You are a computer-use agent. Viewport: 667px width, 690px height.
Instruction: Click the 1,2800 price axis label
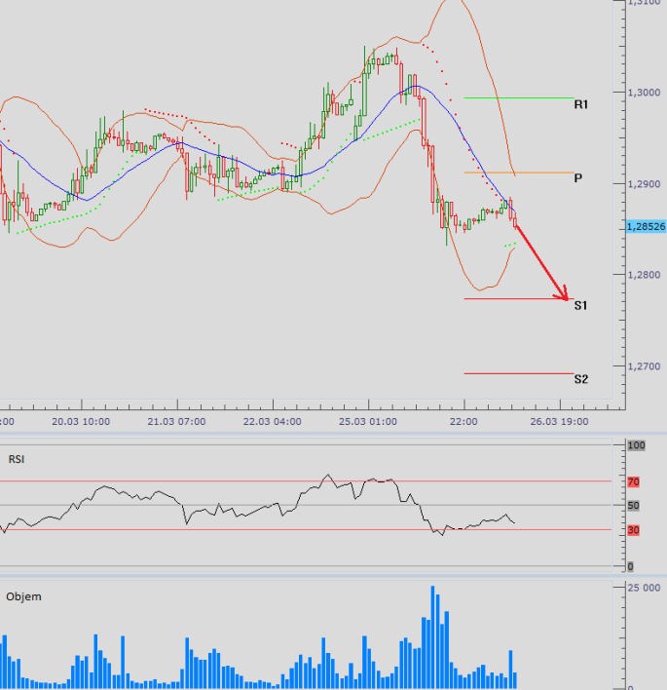pyautogui.click(x=644, y=275)
